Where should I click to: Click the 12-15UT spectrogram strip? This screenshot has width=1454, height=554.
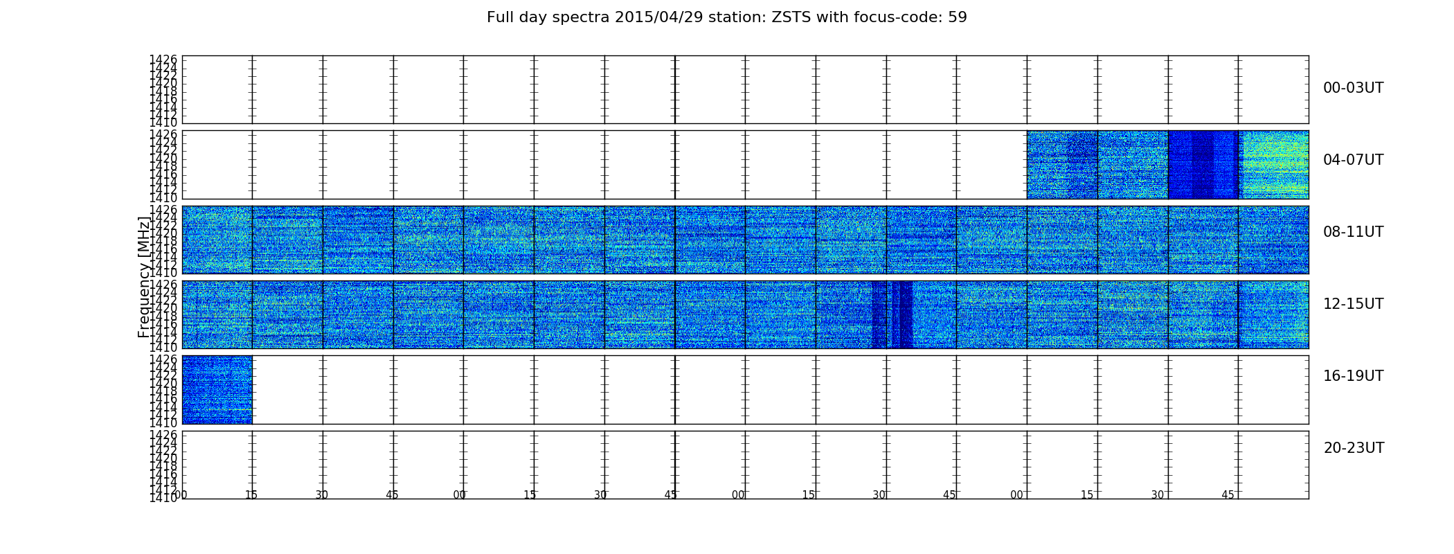(x=745, y=314)
